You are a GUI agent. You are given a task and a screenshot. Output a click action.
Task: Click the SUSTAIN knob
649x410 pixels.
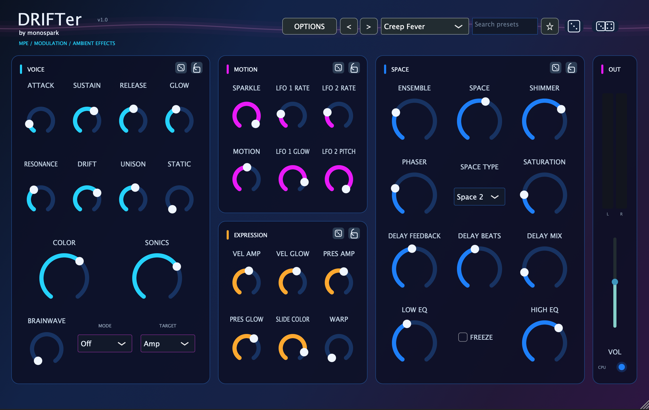(87, 120)
